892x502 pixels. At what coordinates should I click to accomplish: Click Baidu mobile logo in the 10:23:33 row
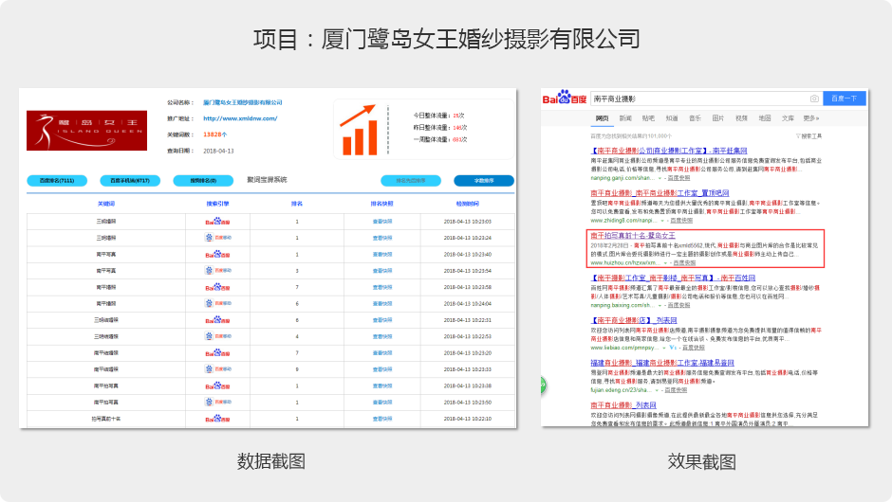click(218, 369)
